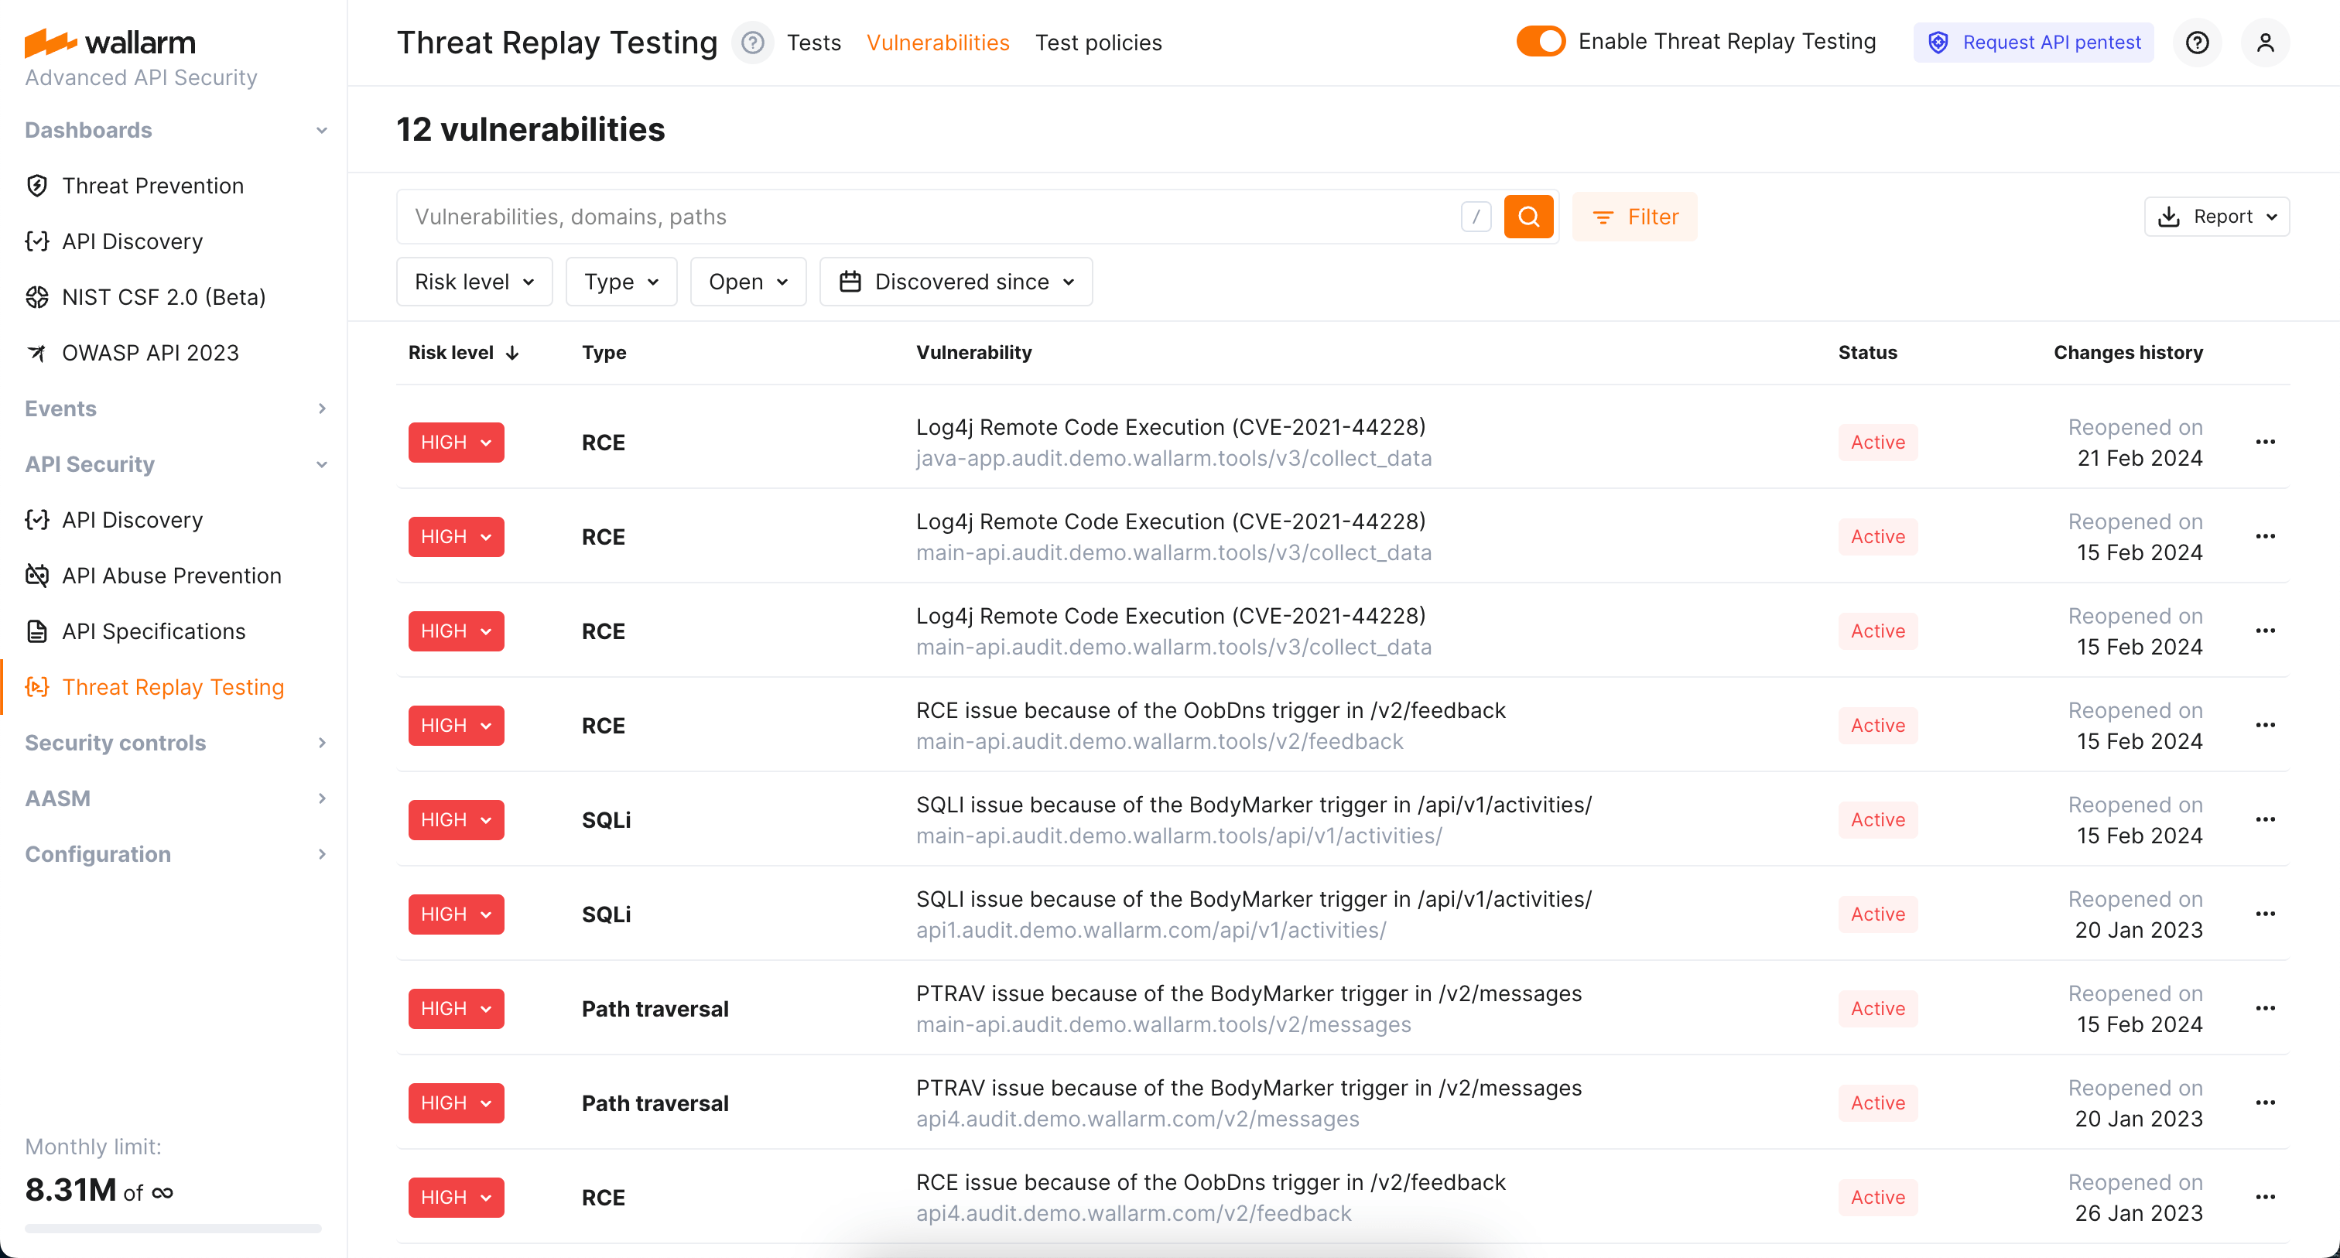Expand the Discovered since date dropdown

956,282
